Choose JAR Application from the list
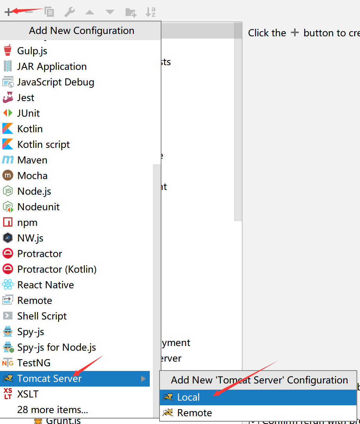This screenshot has width=360, height=424. pyautogui.click(x=74, y=66)
